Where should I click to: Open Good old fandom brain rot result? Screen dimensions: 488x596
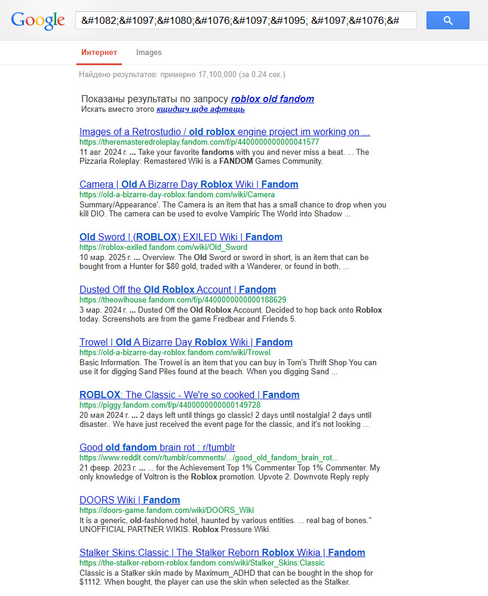point(157,447)
